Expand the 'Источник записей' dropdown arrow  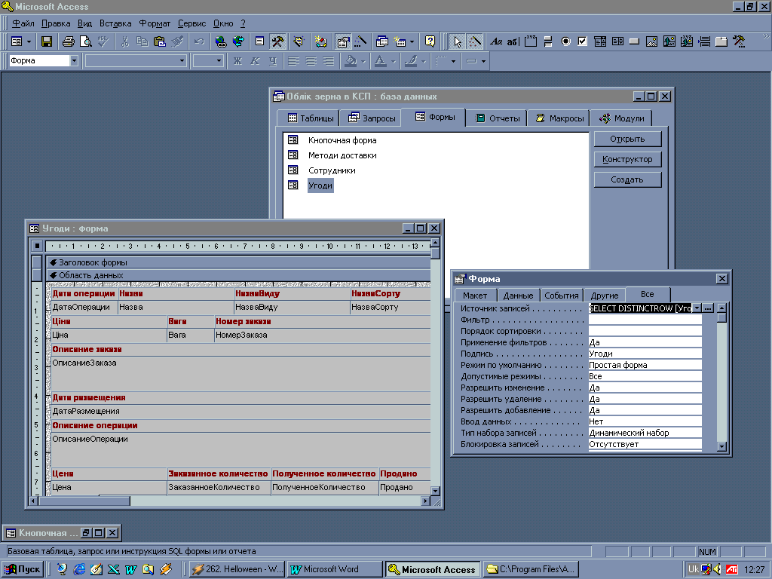coord(697,308)
